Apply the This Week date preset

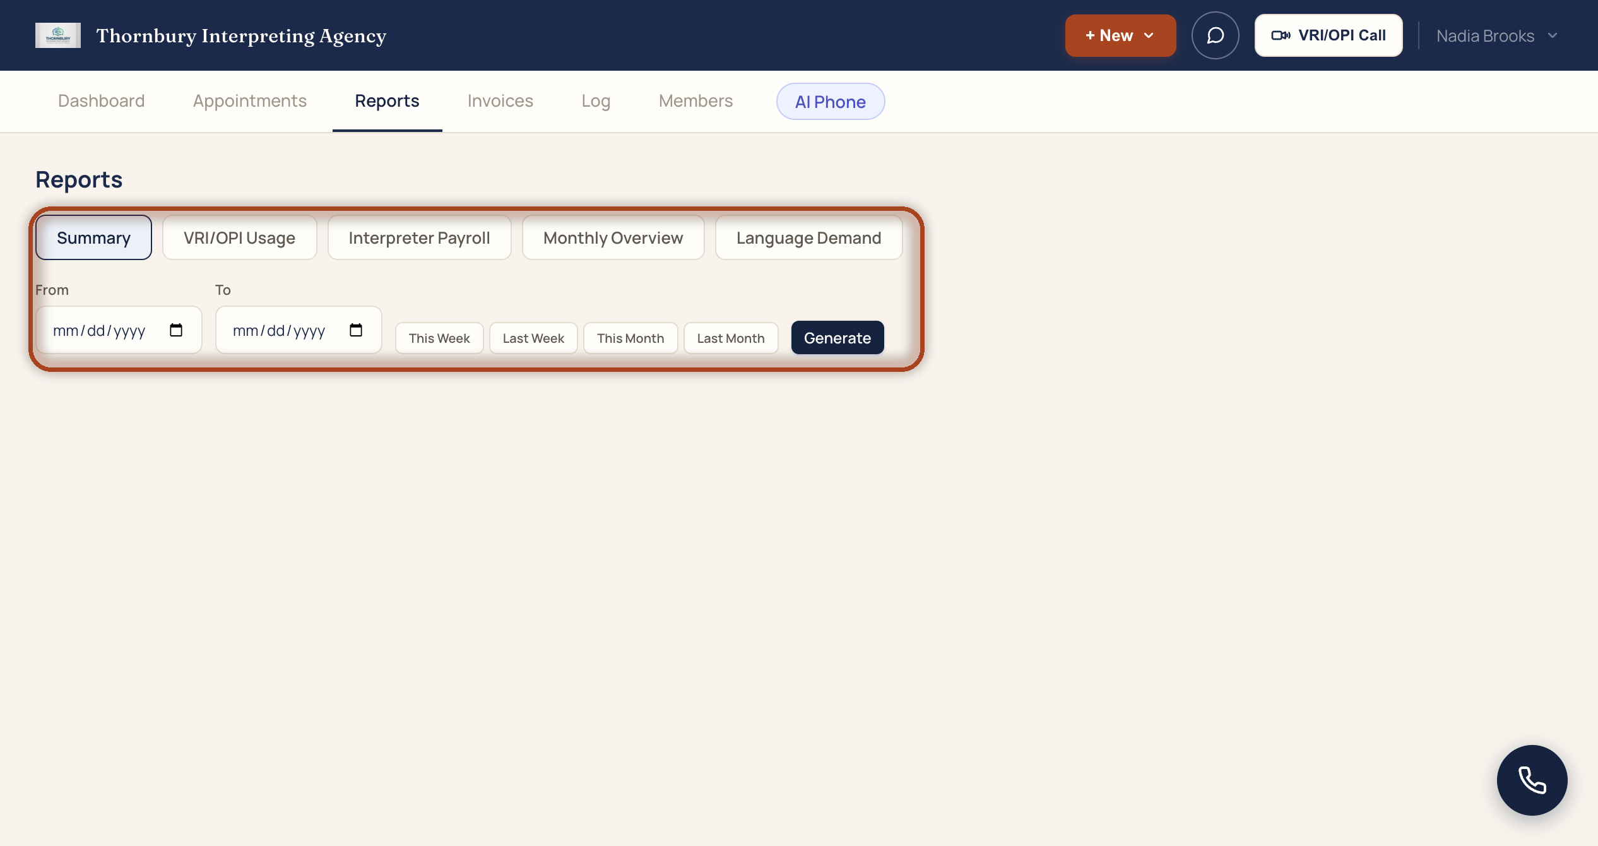point(439,338)
